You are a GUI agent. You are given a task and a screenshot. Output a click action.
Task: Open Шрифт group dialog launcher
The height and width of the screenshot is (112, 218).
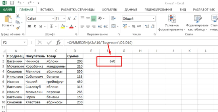76,34
